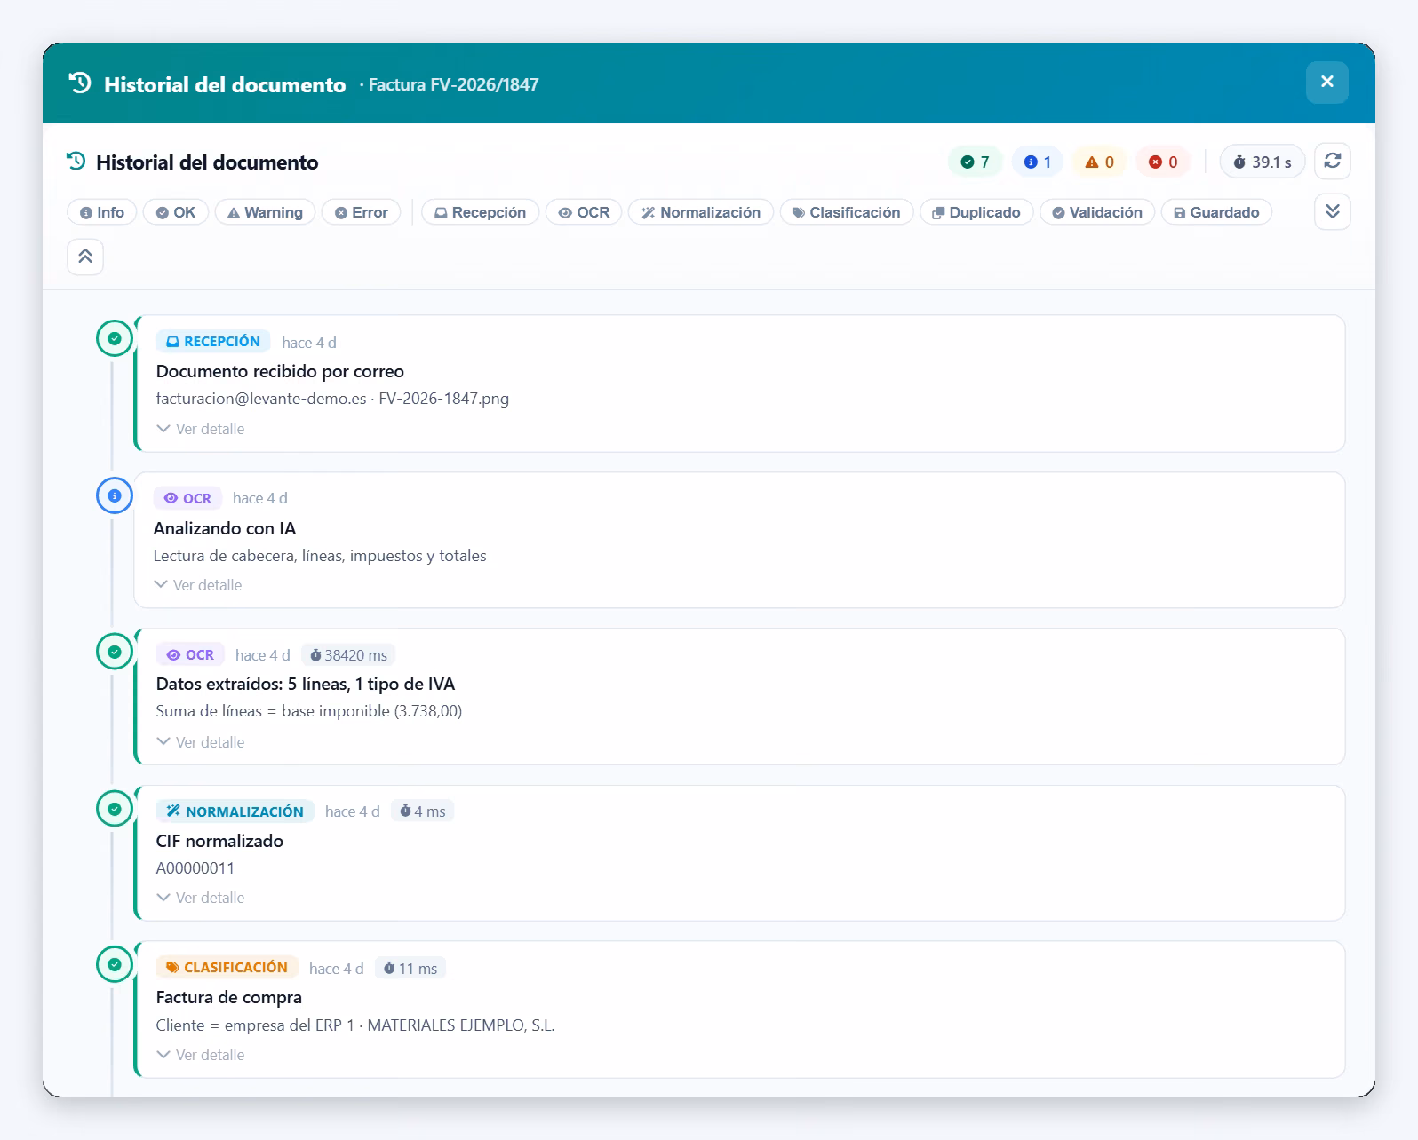Click the blue info count badge 1
This screenshot has width=1418, height=1140.
1038,162
